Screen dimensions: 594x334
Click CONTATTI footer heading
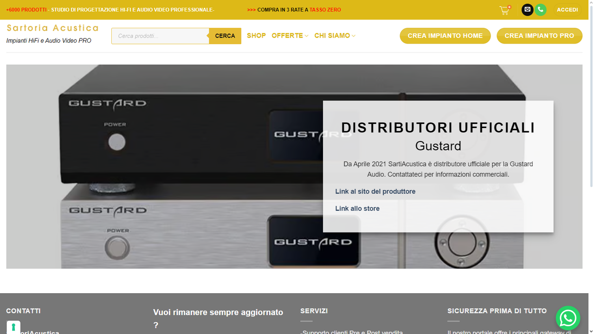click(x=23, y=311)
